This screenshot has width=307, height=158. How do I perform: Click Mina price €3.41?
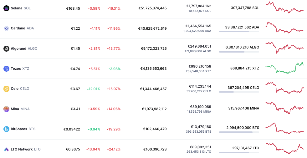point(75,109)
